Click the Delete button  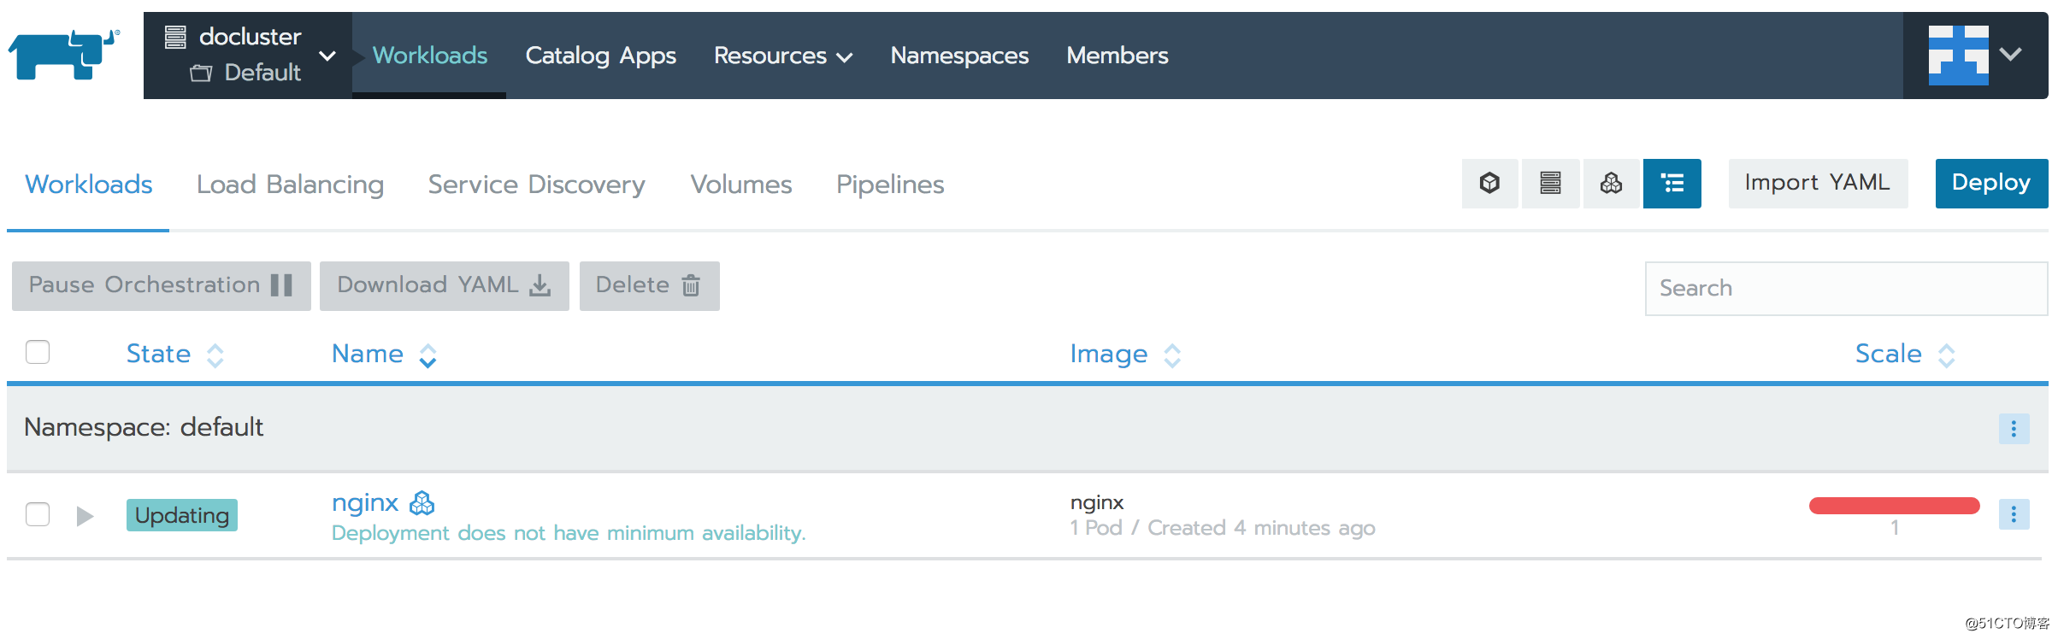coord(649,285)
